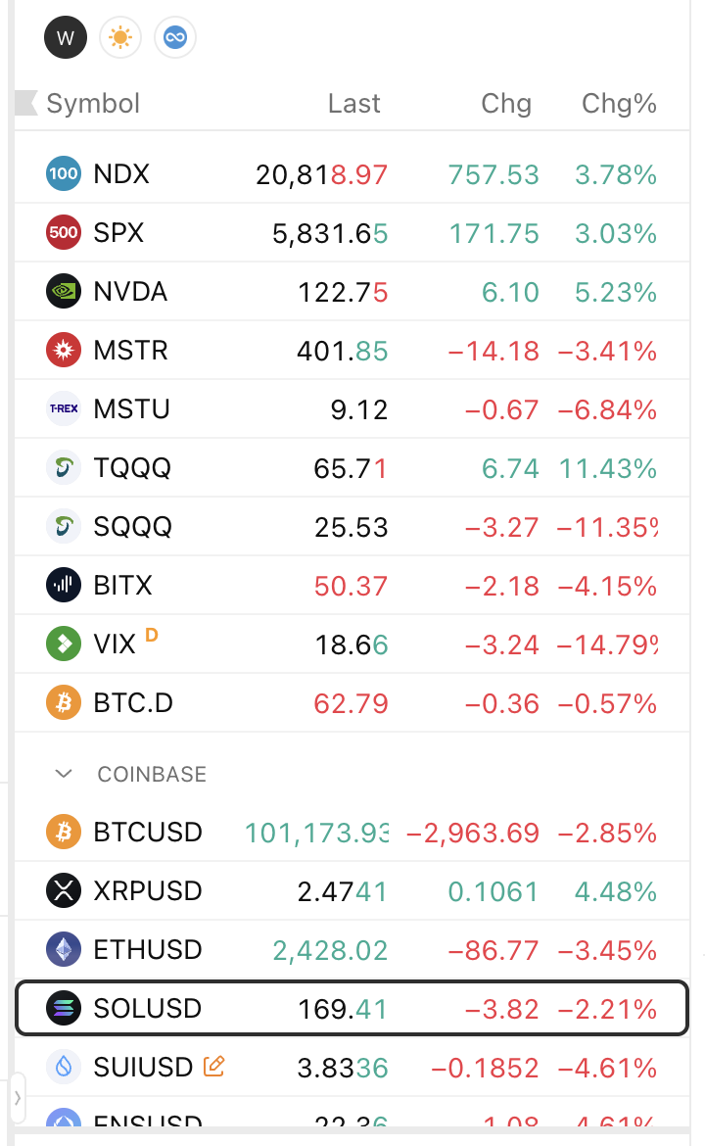Select the TQQQ watchlist row

click(x=132, y=468)
